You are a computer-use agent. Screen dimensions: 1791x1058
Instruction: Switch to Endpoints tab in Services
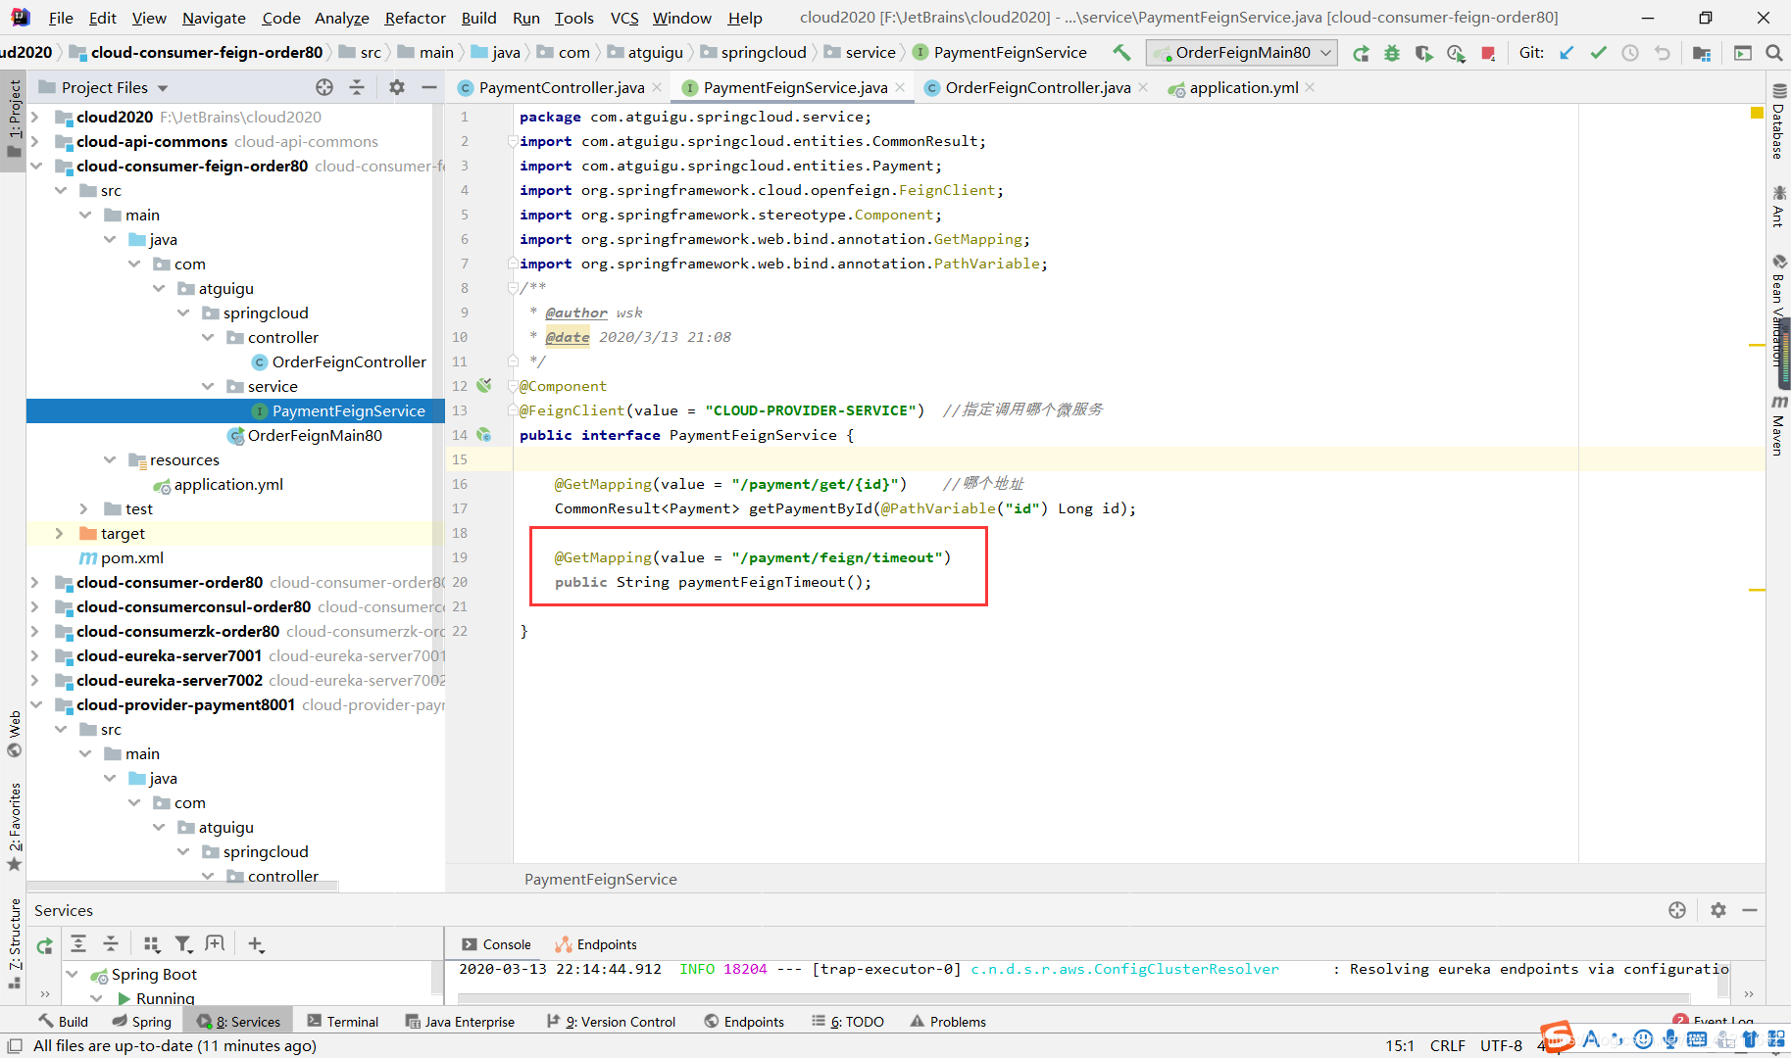(596, 944)
